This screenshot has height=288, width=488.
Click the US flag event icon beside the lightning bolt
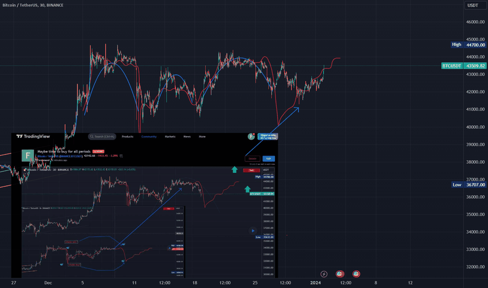(340, 274)
